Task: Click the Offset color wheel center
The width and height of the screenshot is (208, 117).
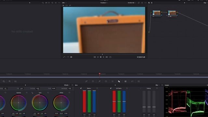Action: (61, 103)
